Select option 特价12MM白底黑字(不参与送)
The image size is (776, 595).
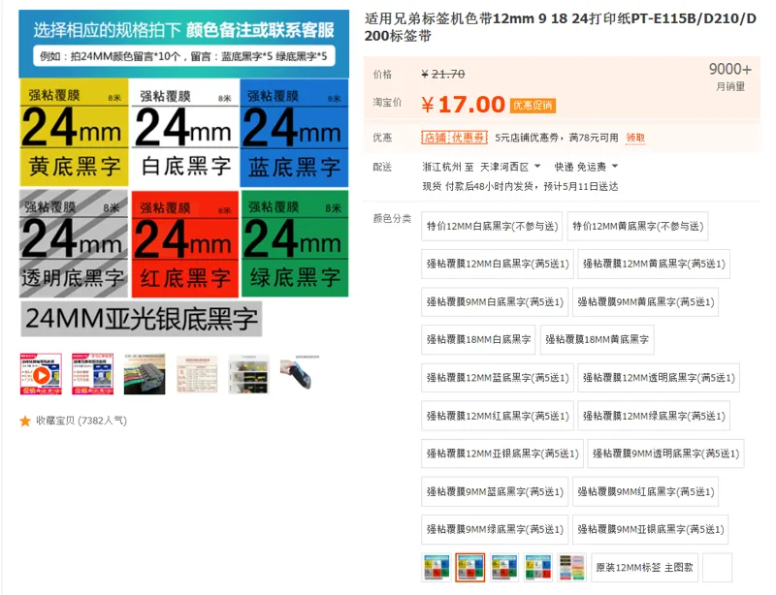point(492,226)
